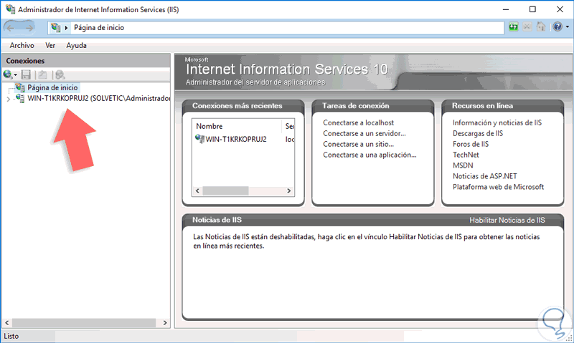The height and width of the screenshot is (343, 574).
Task: Click the Listo status bar text
Action: coord(11,336)
